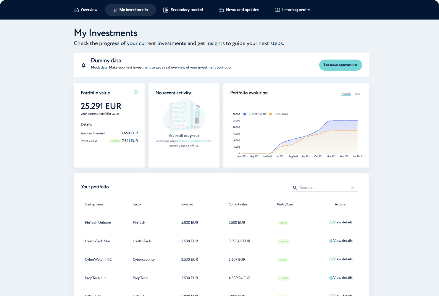View details for HealthTech Star
This screenshot has height=296, width=439.
coord(341,241)
